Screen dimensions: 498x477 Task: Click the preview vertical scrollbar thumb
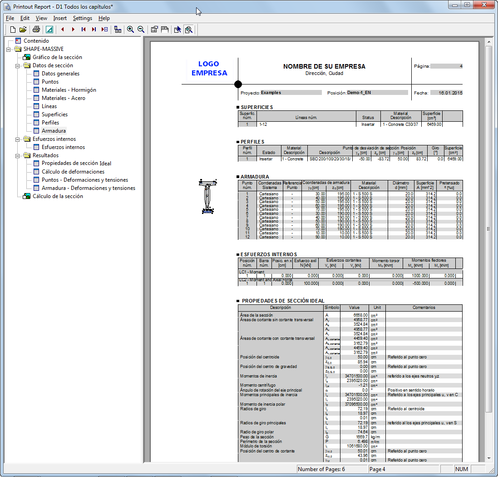click(488, 229)
